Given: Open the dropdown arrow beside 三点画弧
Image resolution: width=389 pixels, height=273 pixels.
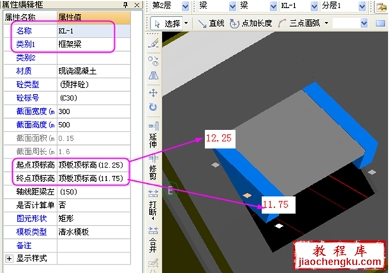Looking at the screenshot, I should pyautogui.click(x=327, y=23).
